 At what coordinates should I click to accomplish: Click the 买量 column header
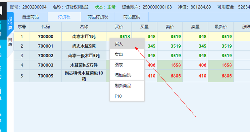coord(144,27)
